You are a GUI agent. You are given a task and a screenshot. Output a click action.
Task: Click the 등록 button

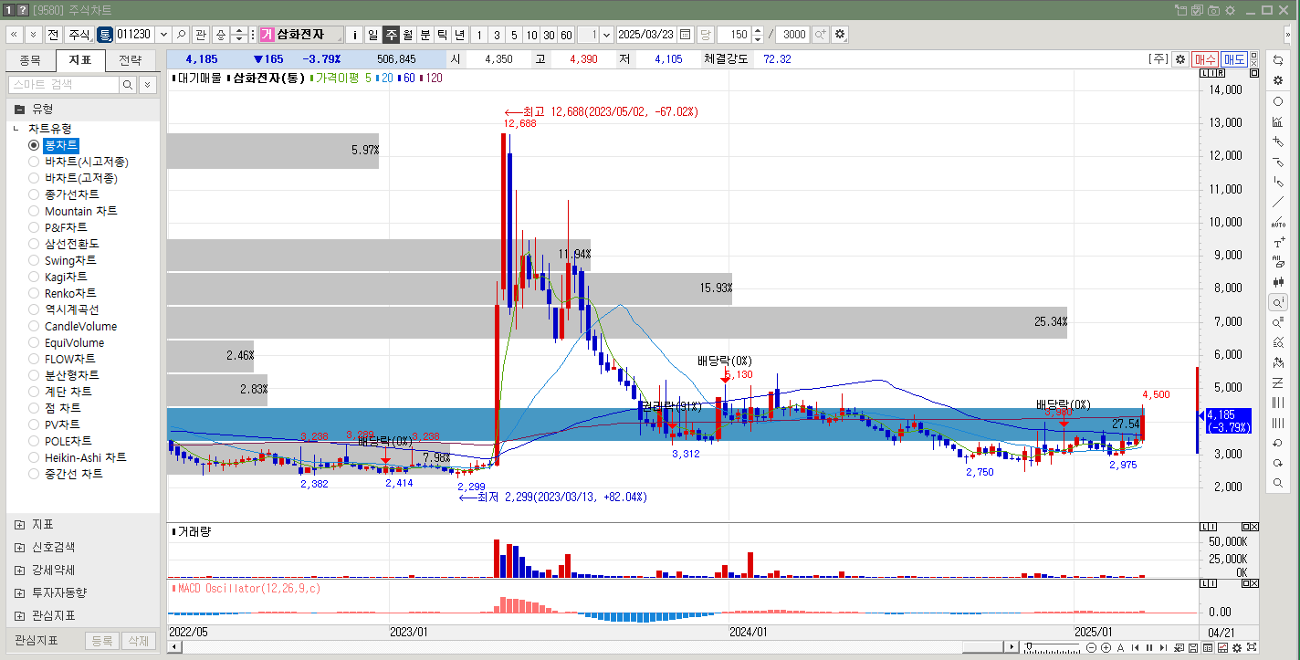coord(101,641)
